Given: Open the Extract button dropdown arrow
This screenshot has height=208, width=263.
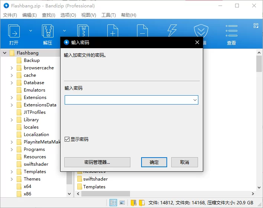Looking at the screenshot, I should tap(64, 31).
